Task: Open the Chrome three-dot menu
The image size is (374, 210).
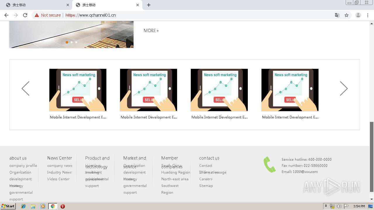Action: coord(368,15)
